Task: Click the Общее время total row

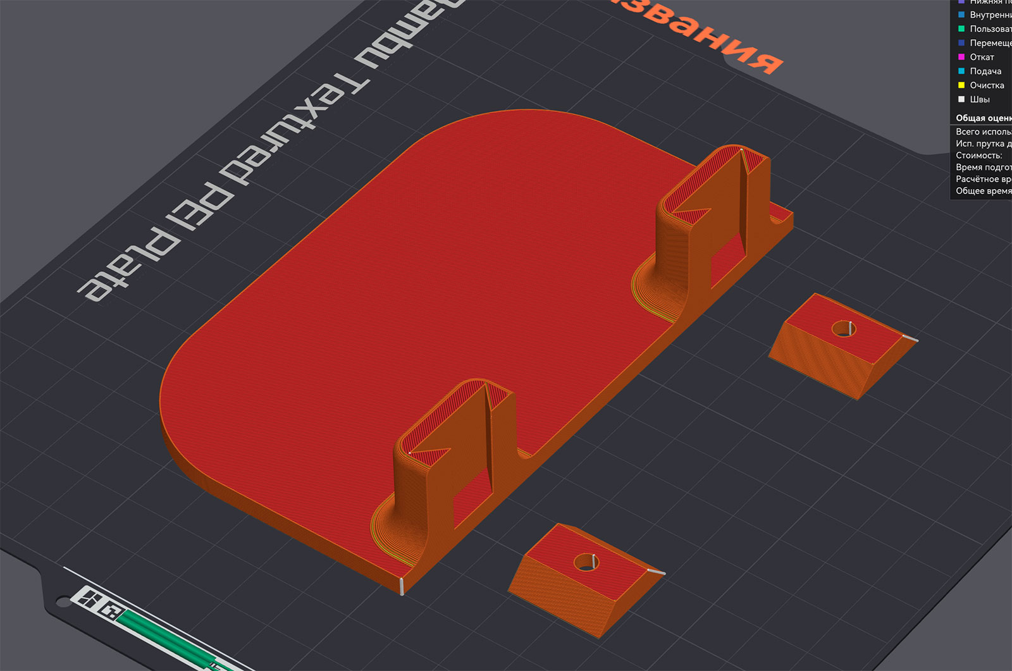Action: 984,191
